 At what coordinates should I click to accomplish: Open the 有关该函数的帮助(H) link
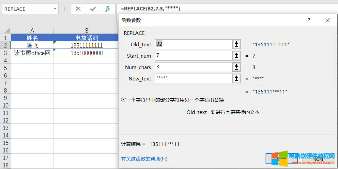[144, 159]
